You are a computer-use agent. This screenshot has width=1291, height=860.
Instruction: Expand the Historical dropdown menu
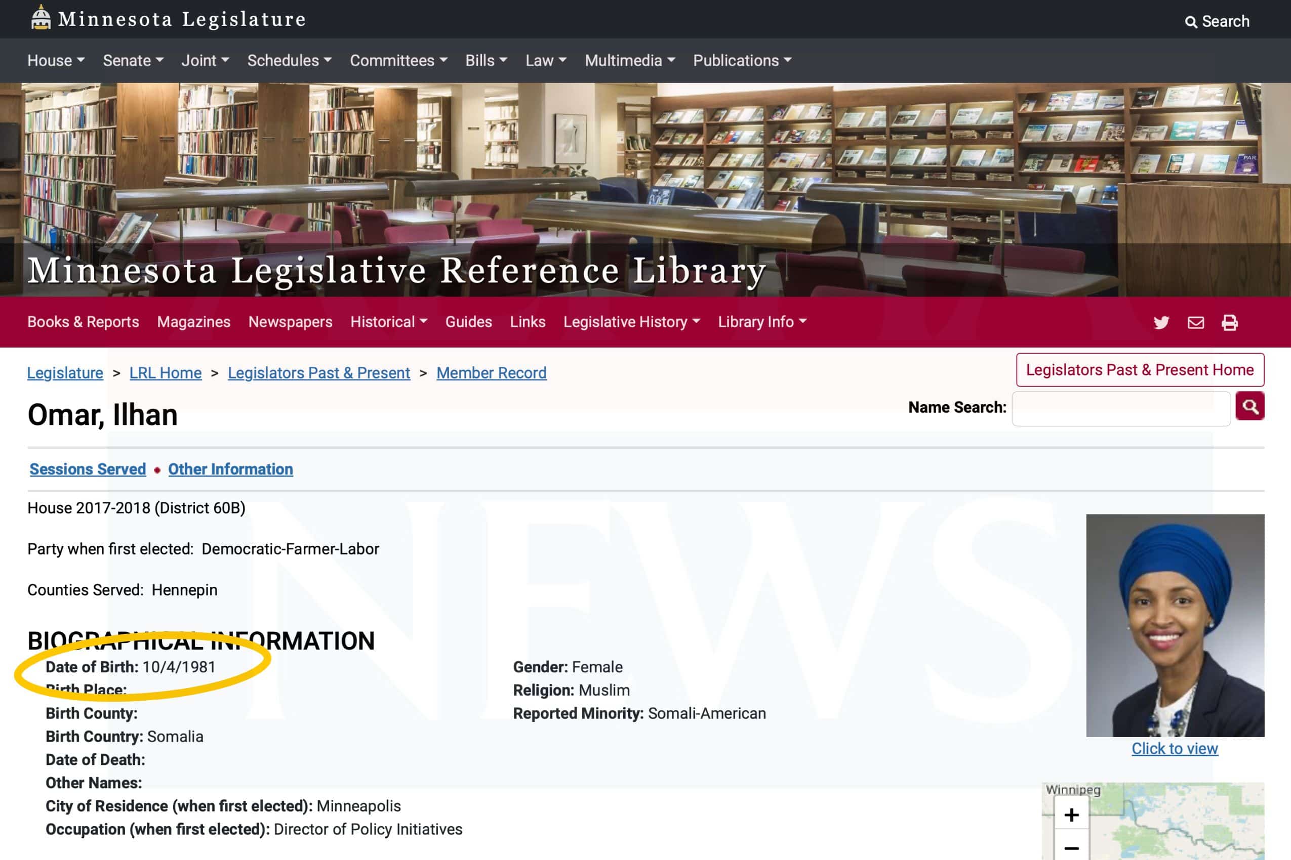389,322
